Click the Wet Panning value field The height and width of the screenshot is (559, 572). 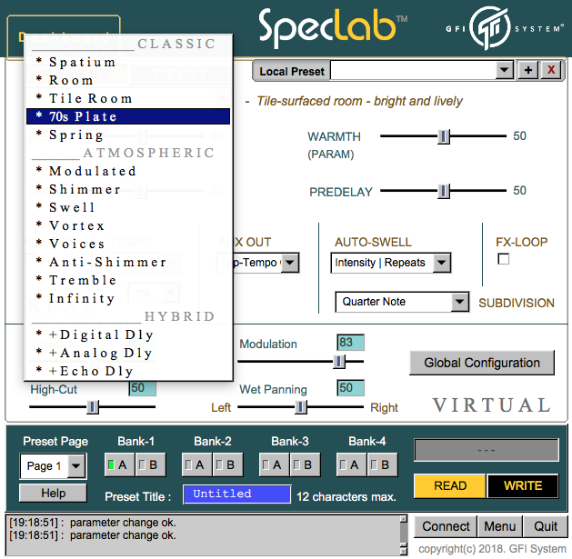351,388
